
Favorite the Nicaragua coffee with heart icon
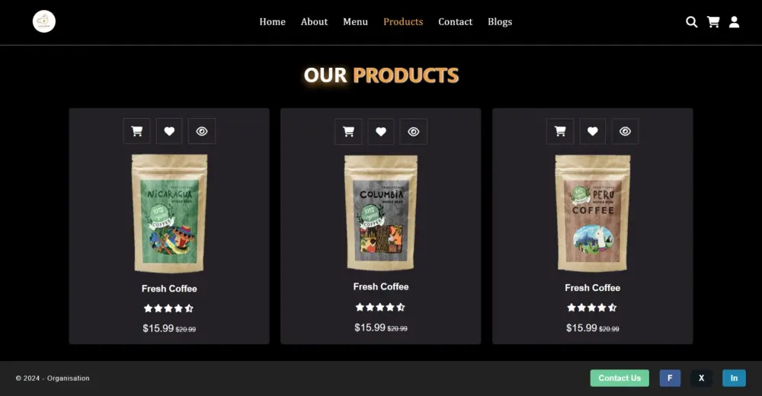169,131
